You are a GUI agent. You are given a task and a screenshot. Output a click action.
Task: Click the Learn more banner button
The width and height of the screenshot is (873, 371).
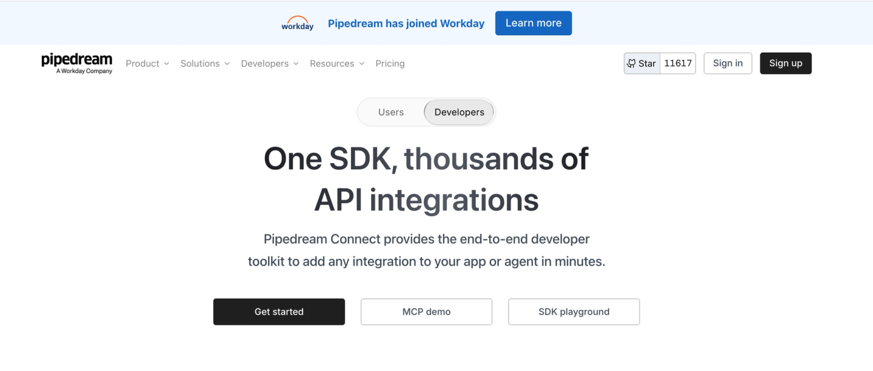coord(533,23)
